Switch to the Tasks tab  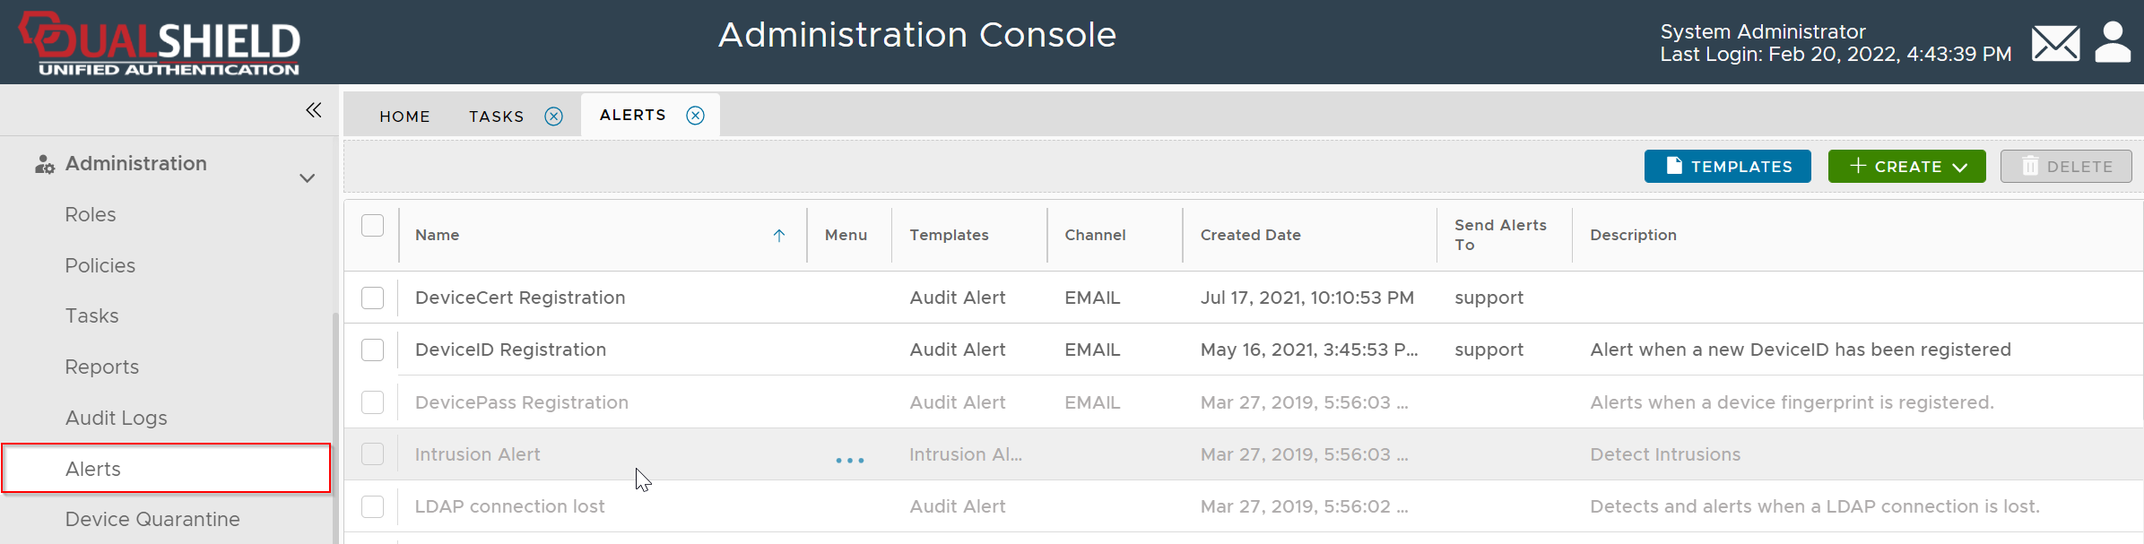click(496, 117)
